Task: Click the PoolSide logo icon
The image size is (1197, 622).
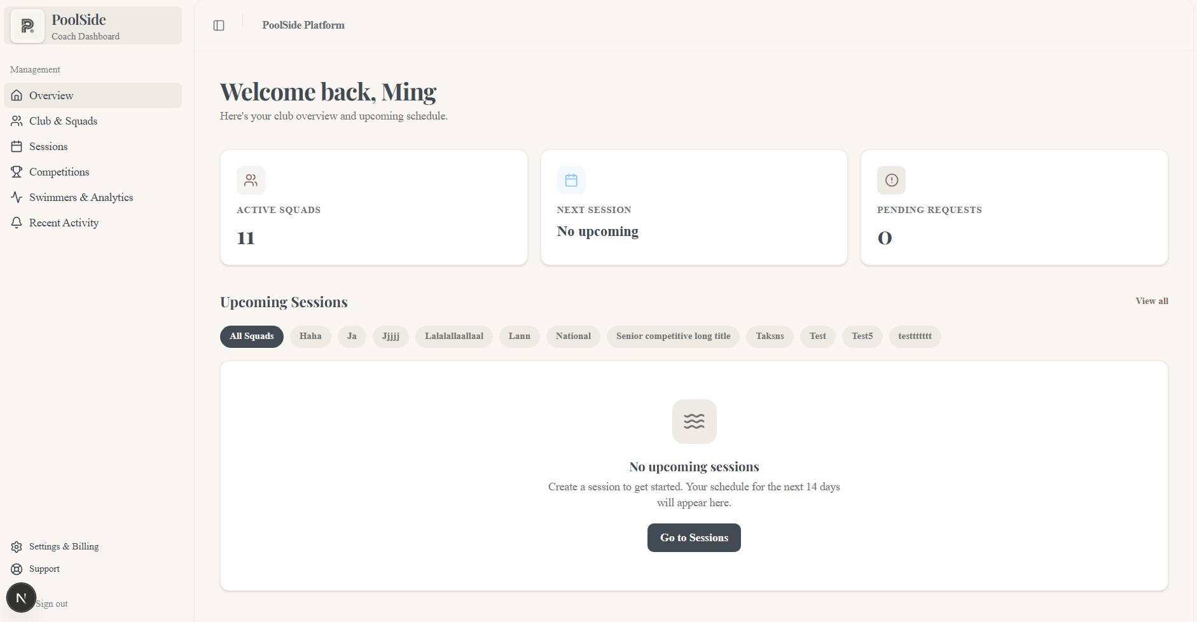Action: (x=27, y=26)
